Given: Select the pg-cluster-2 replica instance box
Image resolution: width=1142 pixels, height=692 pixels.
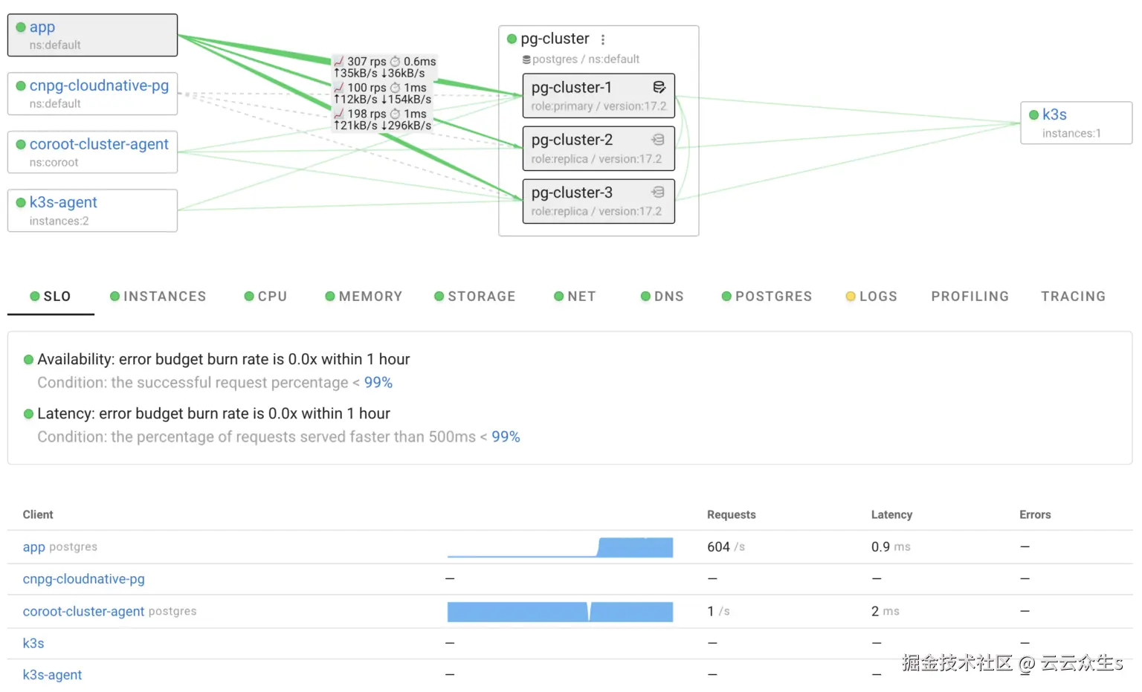Looking at the screenshot, I should pyautogui.click(x=599, y=149).
